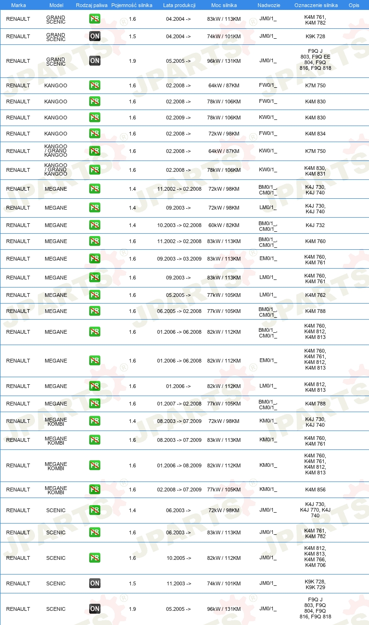This screenshot has height=625, width=369.
Task: Click petrol icon in Megane 1.4 LM0/1_ row
Action: coord(95,208)
